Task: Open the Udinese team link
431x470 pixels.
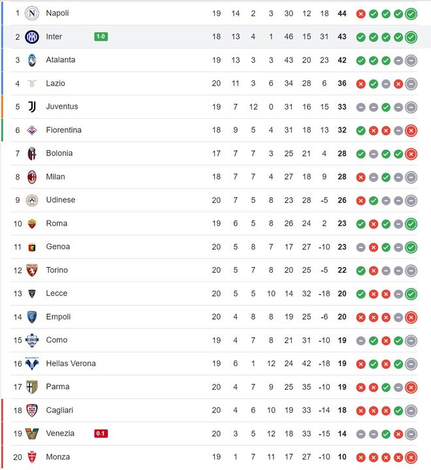Action: 61,200
